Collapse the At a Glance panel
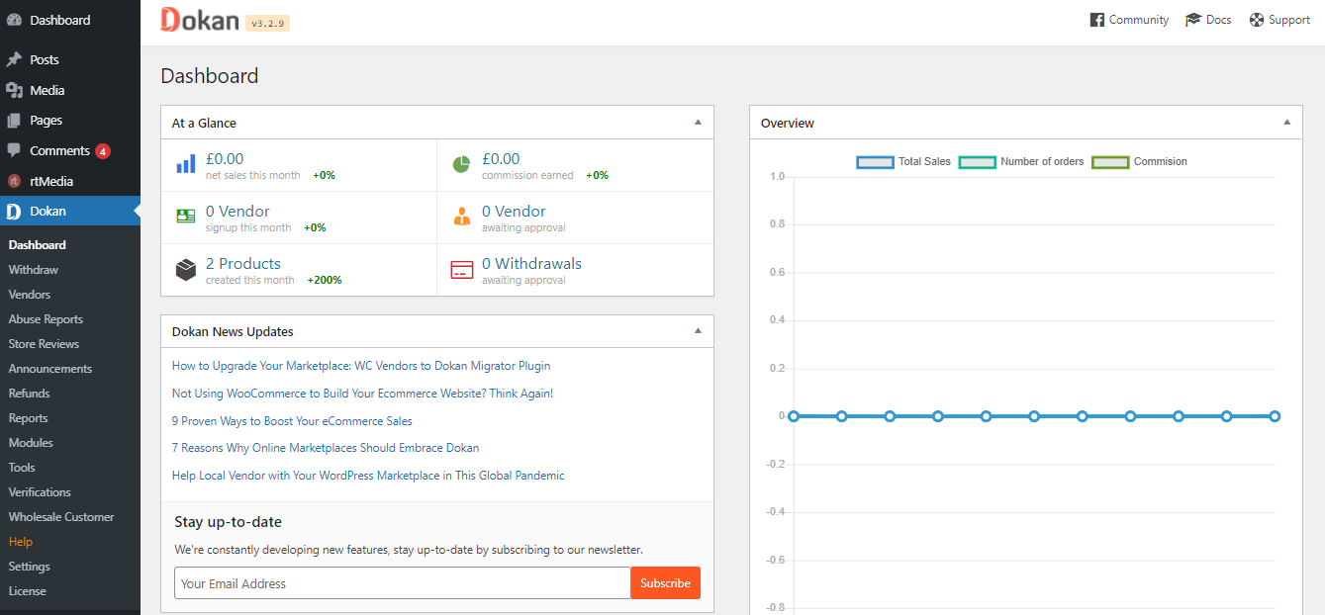Viewport: 1325px width, 615px height. (x=698, y=123)
